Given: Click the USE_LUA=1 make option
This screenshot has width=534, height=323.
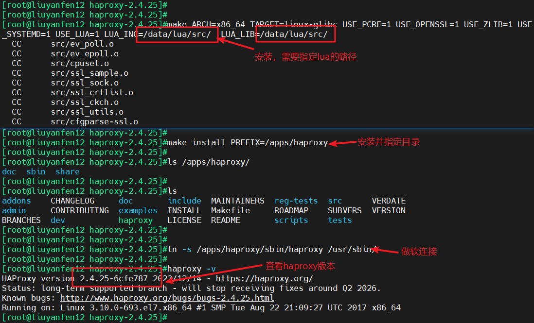Looking at the screenshot, I should coord(77,34).
